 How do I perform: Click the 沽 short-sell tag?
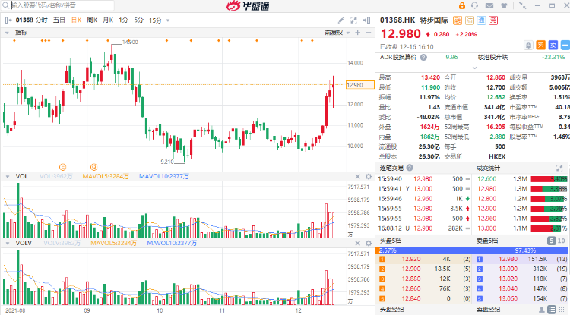470,20
